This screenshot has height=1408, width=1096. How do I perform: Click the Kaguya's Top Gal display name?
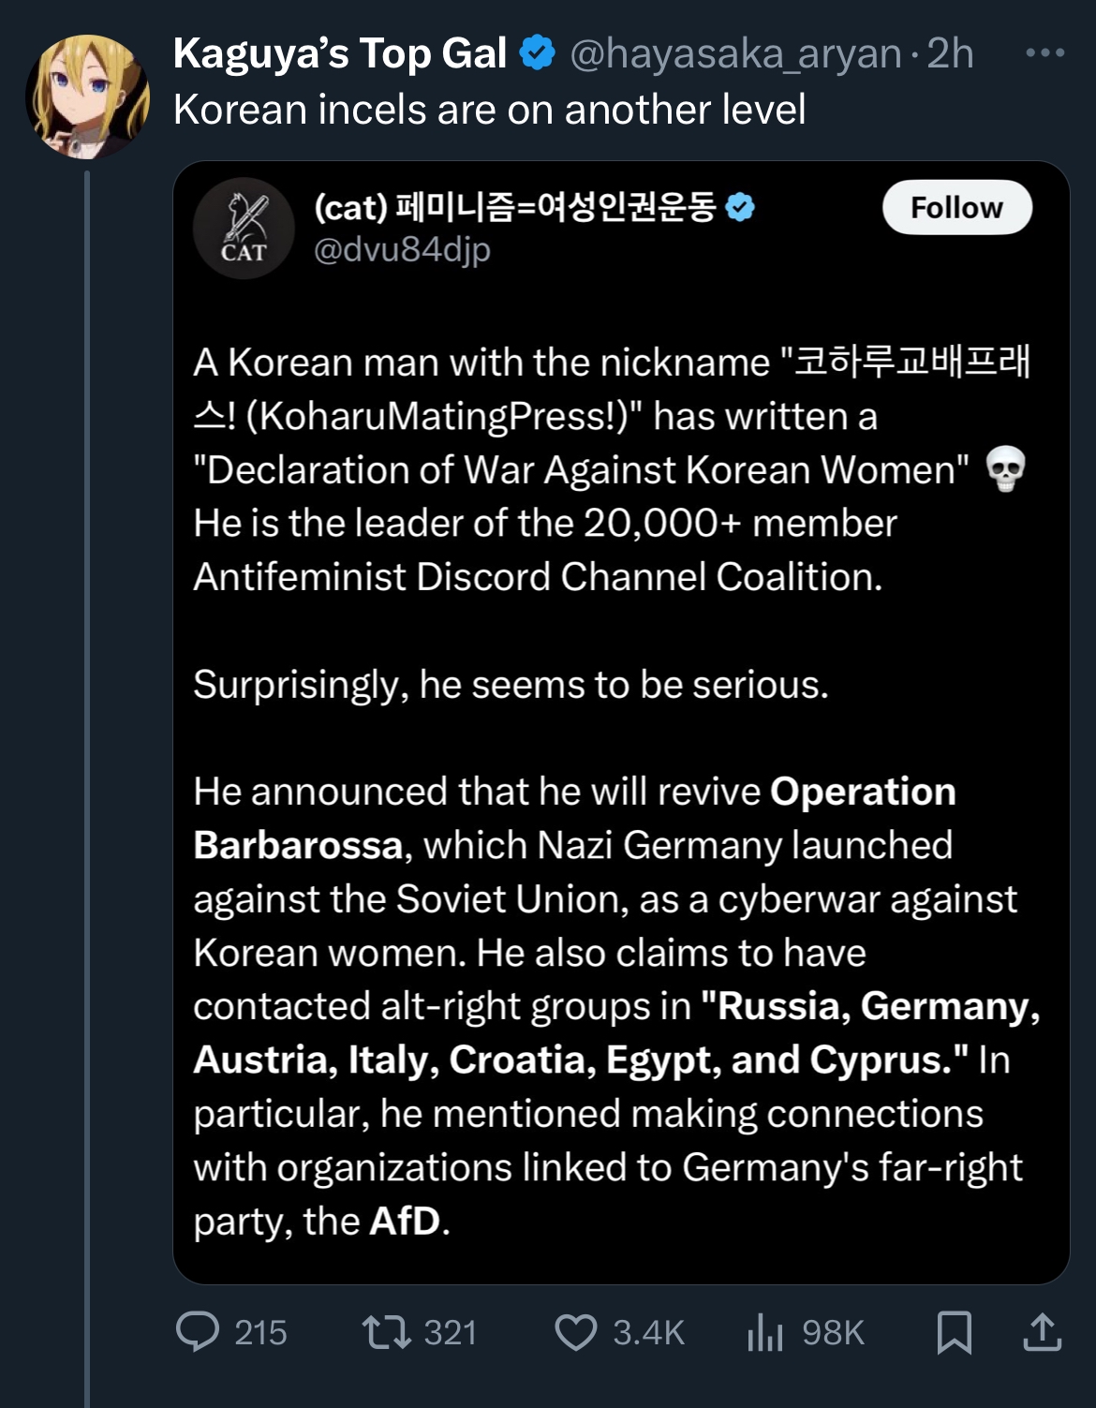340,53
